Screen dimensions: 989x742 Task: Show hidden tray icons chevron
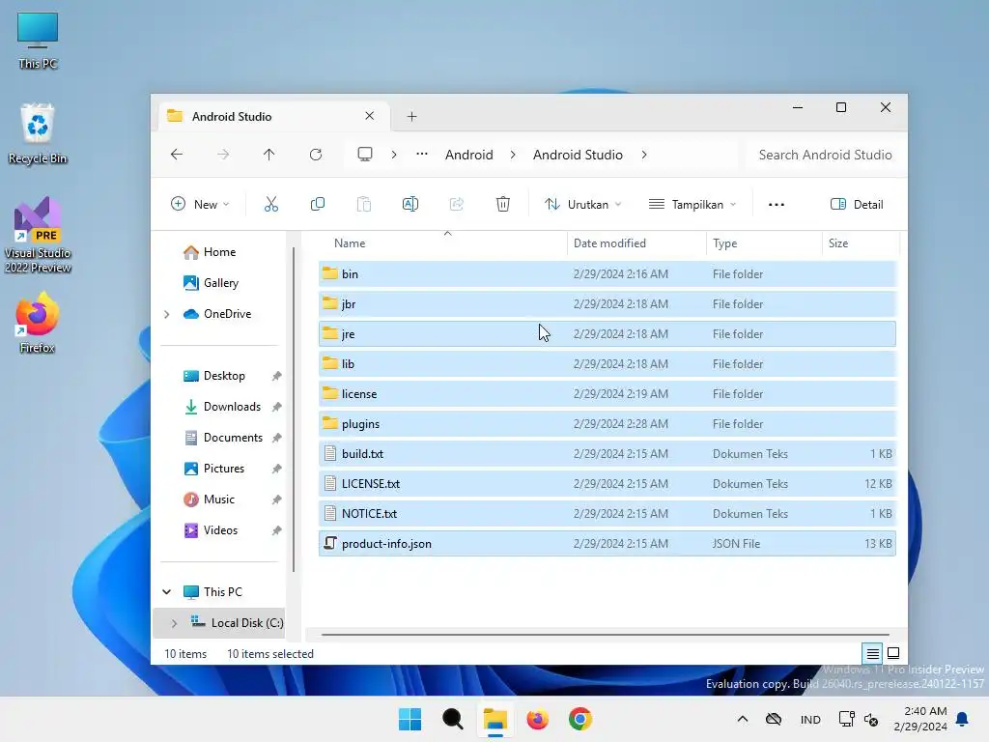743,719
